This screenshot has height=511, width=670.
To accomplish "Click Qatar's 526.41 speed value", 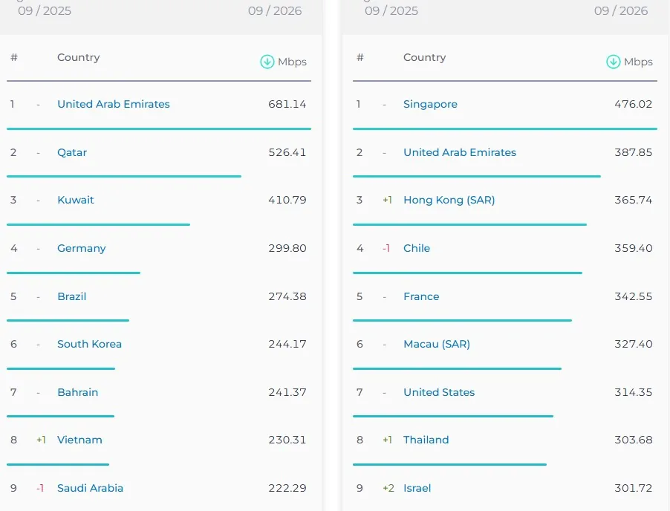I will point(287,152).
